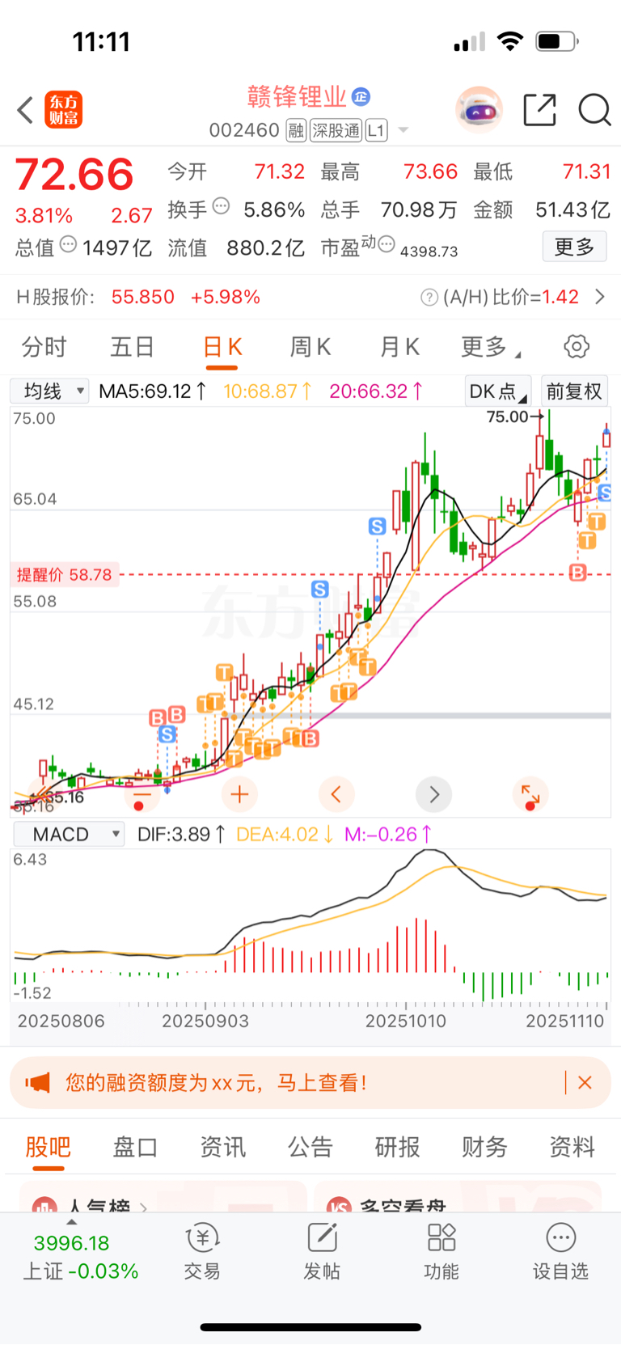621x1345 pixels.
Task: Tap the 您的融资额度 banner link
Action: (216, 1083)
